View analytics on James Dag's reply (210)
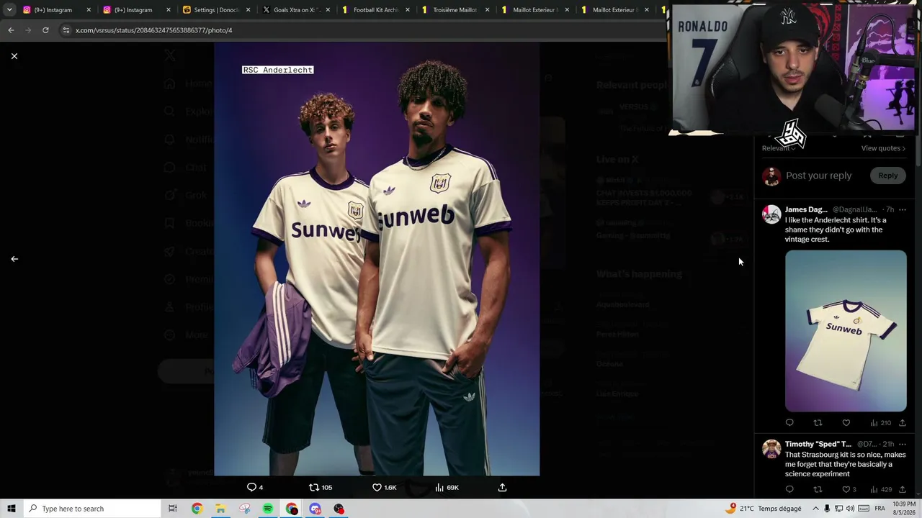Screen dimensions: 922x518 880,422
